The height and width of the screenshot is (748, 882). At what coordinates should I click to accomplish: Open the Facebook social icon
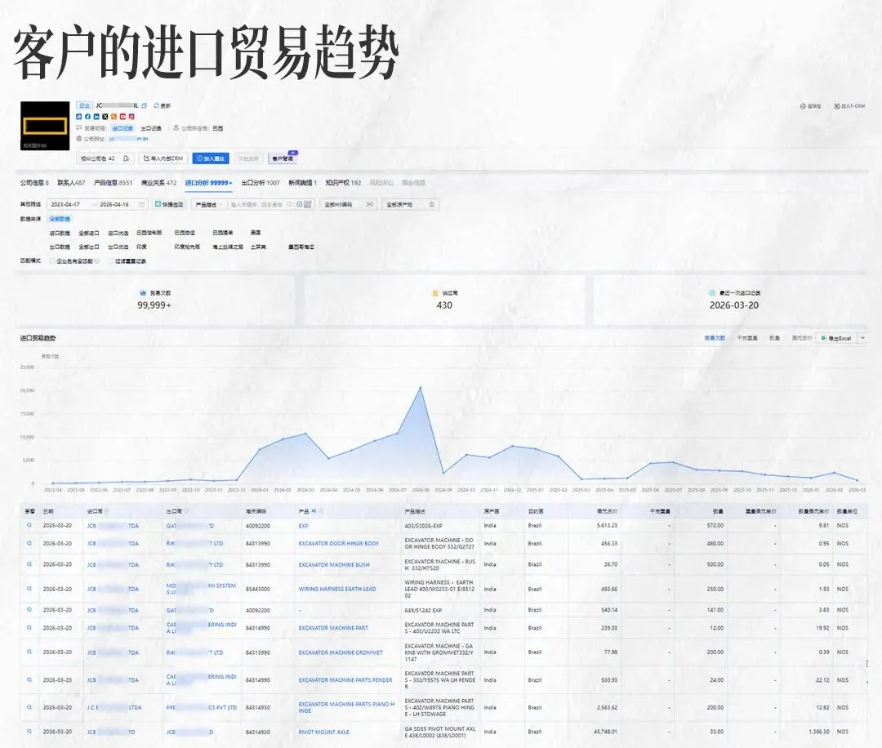(x=87, y=117)
